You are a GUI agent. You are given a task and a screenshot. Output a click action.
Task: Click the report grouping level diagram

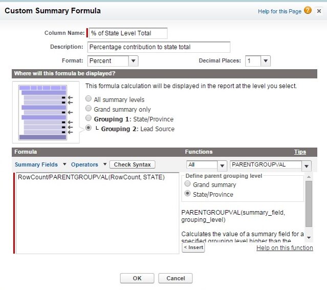(x=46, y=112)
